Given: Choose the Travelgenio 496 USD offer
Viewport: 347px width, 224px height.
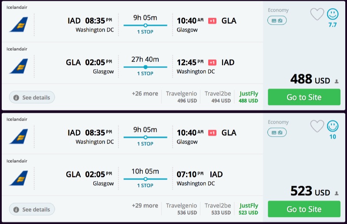Looking at the screenshot, I should click(181, 97).
